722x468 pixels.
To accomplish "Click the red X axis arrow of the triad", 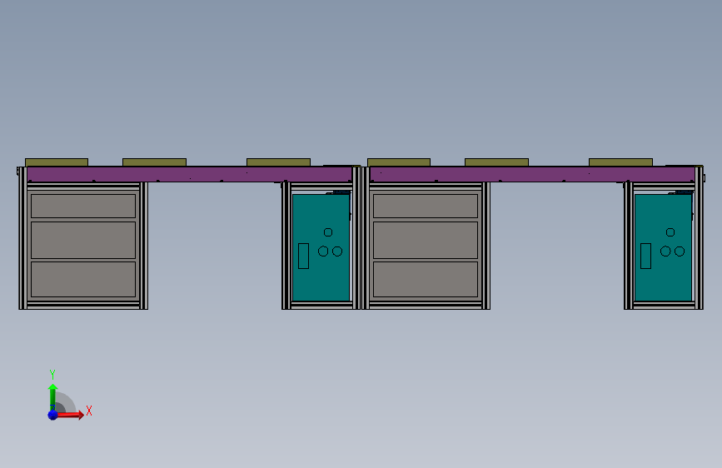I will (70, 415).
